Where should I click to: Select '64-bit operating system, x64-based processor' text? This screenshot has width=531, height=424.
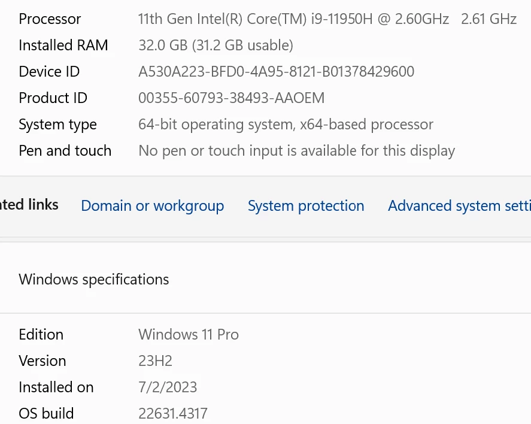pos(286,125)
